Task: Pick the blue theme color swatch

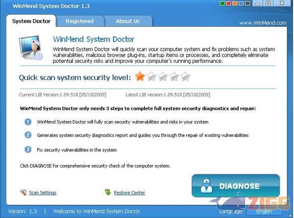Action: pos(241,3)
